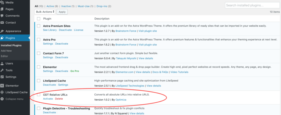281x115 pixels.
Task: Deactivate Plugin Detective - Troubleshooting
Action: pos(49,112)
